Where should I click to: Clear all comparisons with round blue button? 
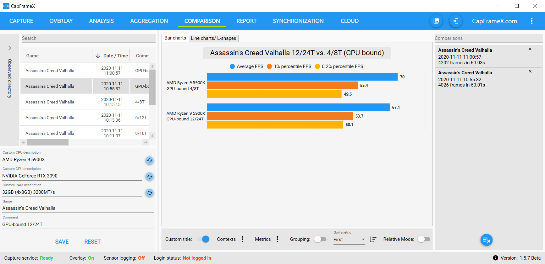click(x=487, y=240)
